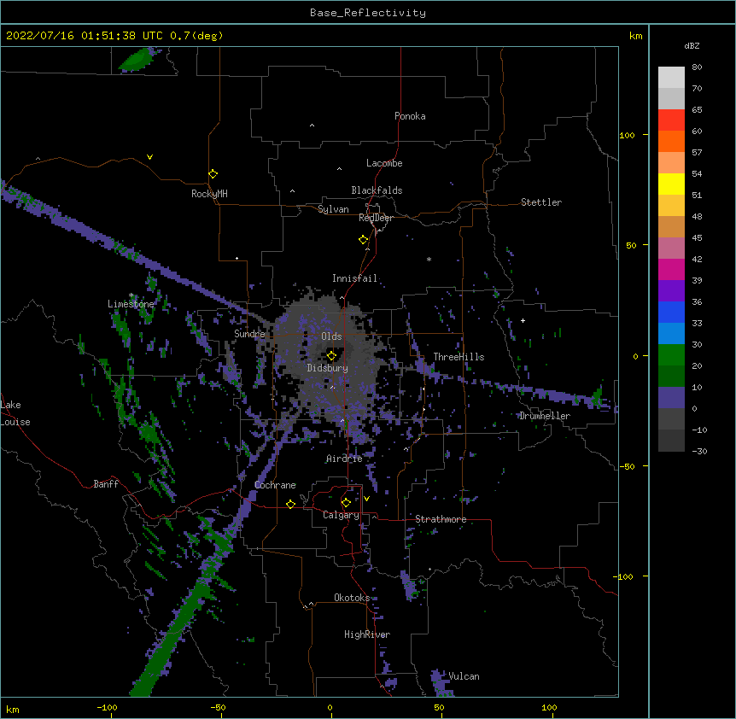The width and height of the screenshot is (736, 719).
Task: Click the yellow V marker northwest of RockyMH
Action: 149,157
